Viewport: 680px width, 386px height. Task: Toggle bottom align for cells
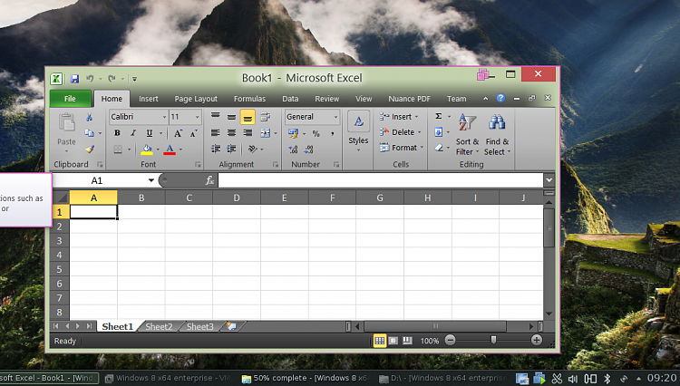click(x=248, y=117)
